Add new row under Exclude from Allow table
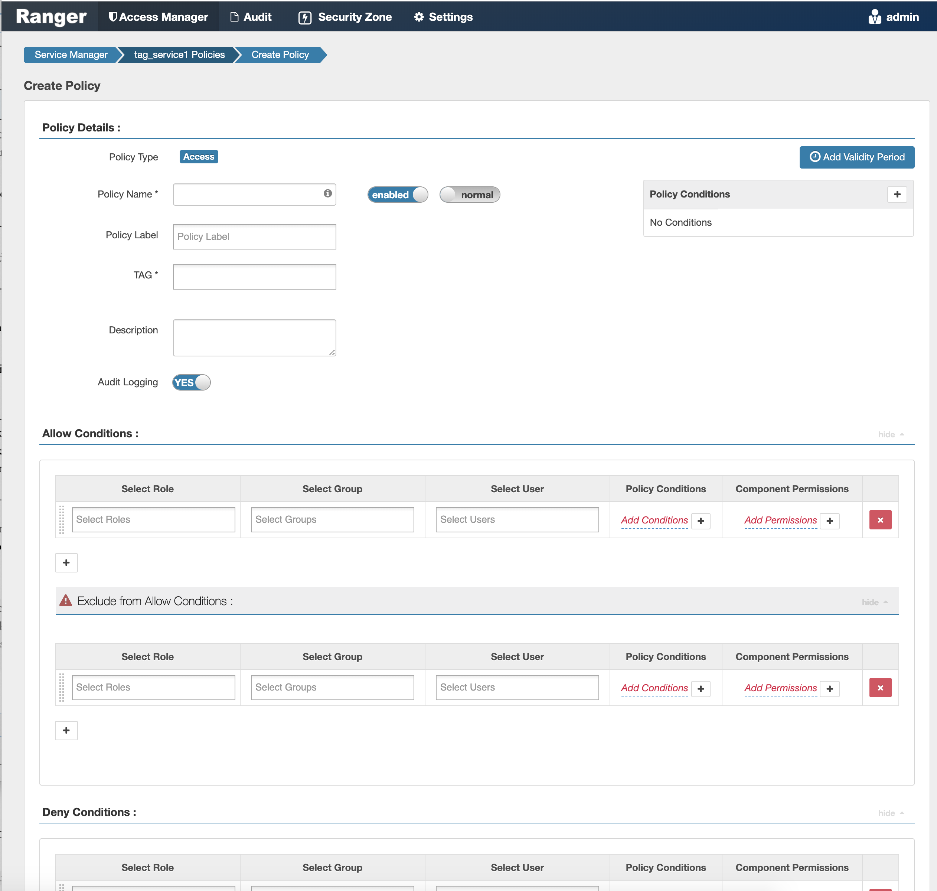Viewport: 937px width, 891px height. (66, 731)
